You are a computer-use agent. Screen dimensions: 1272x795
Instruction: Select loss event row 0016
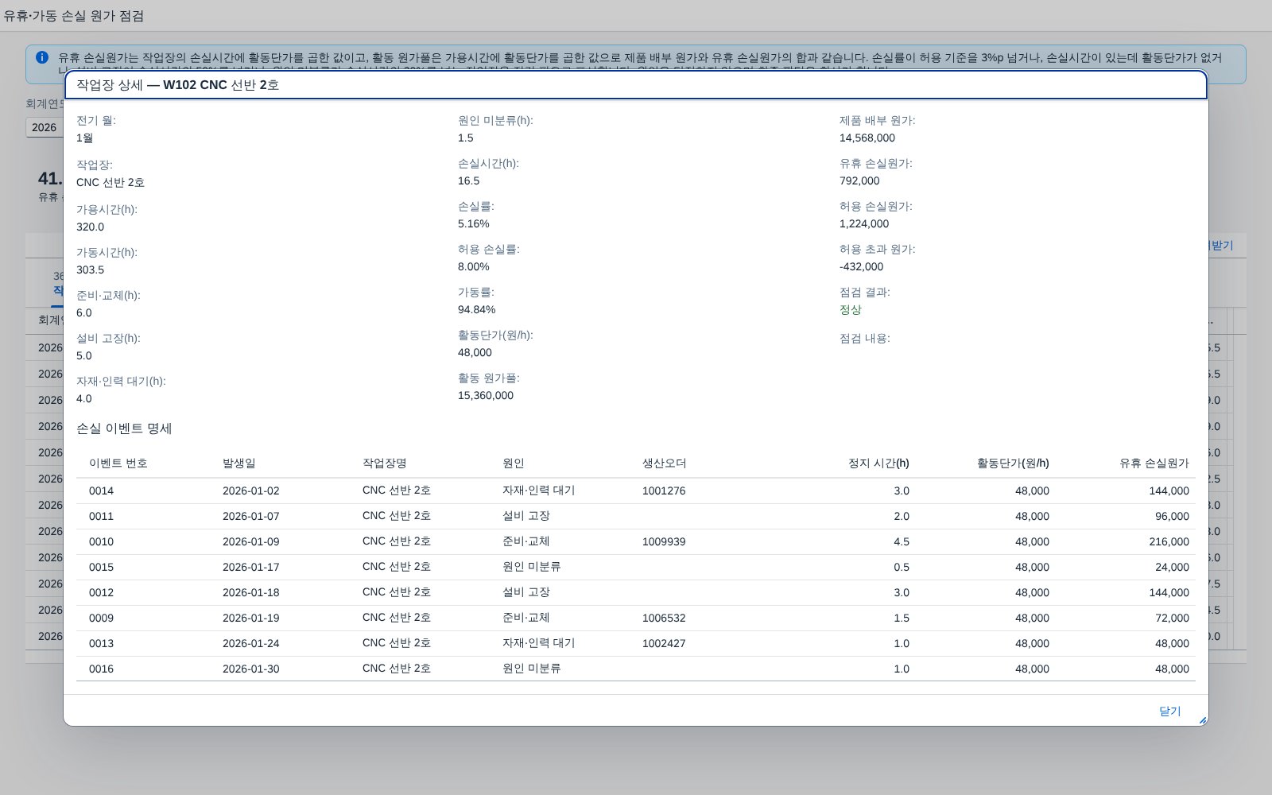tap(636, 669)
